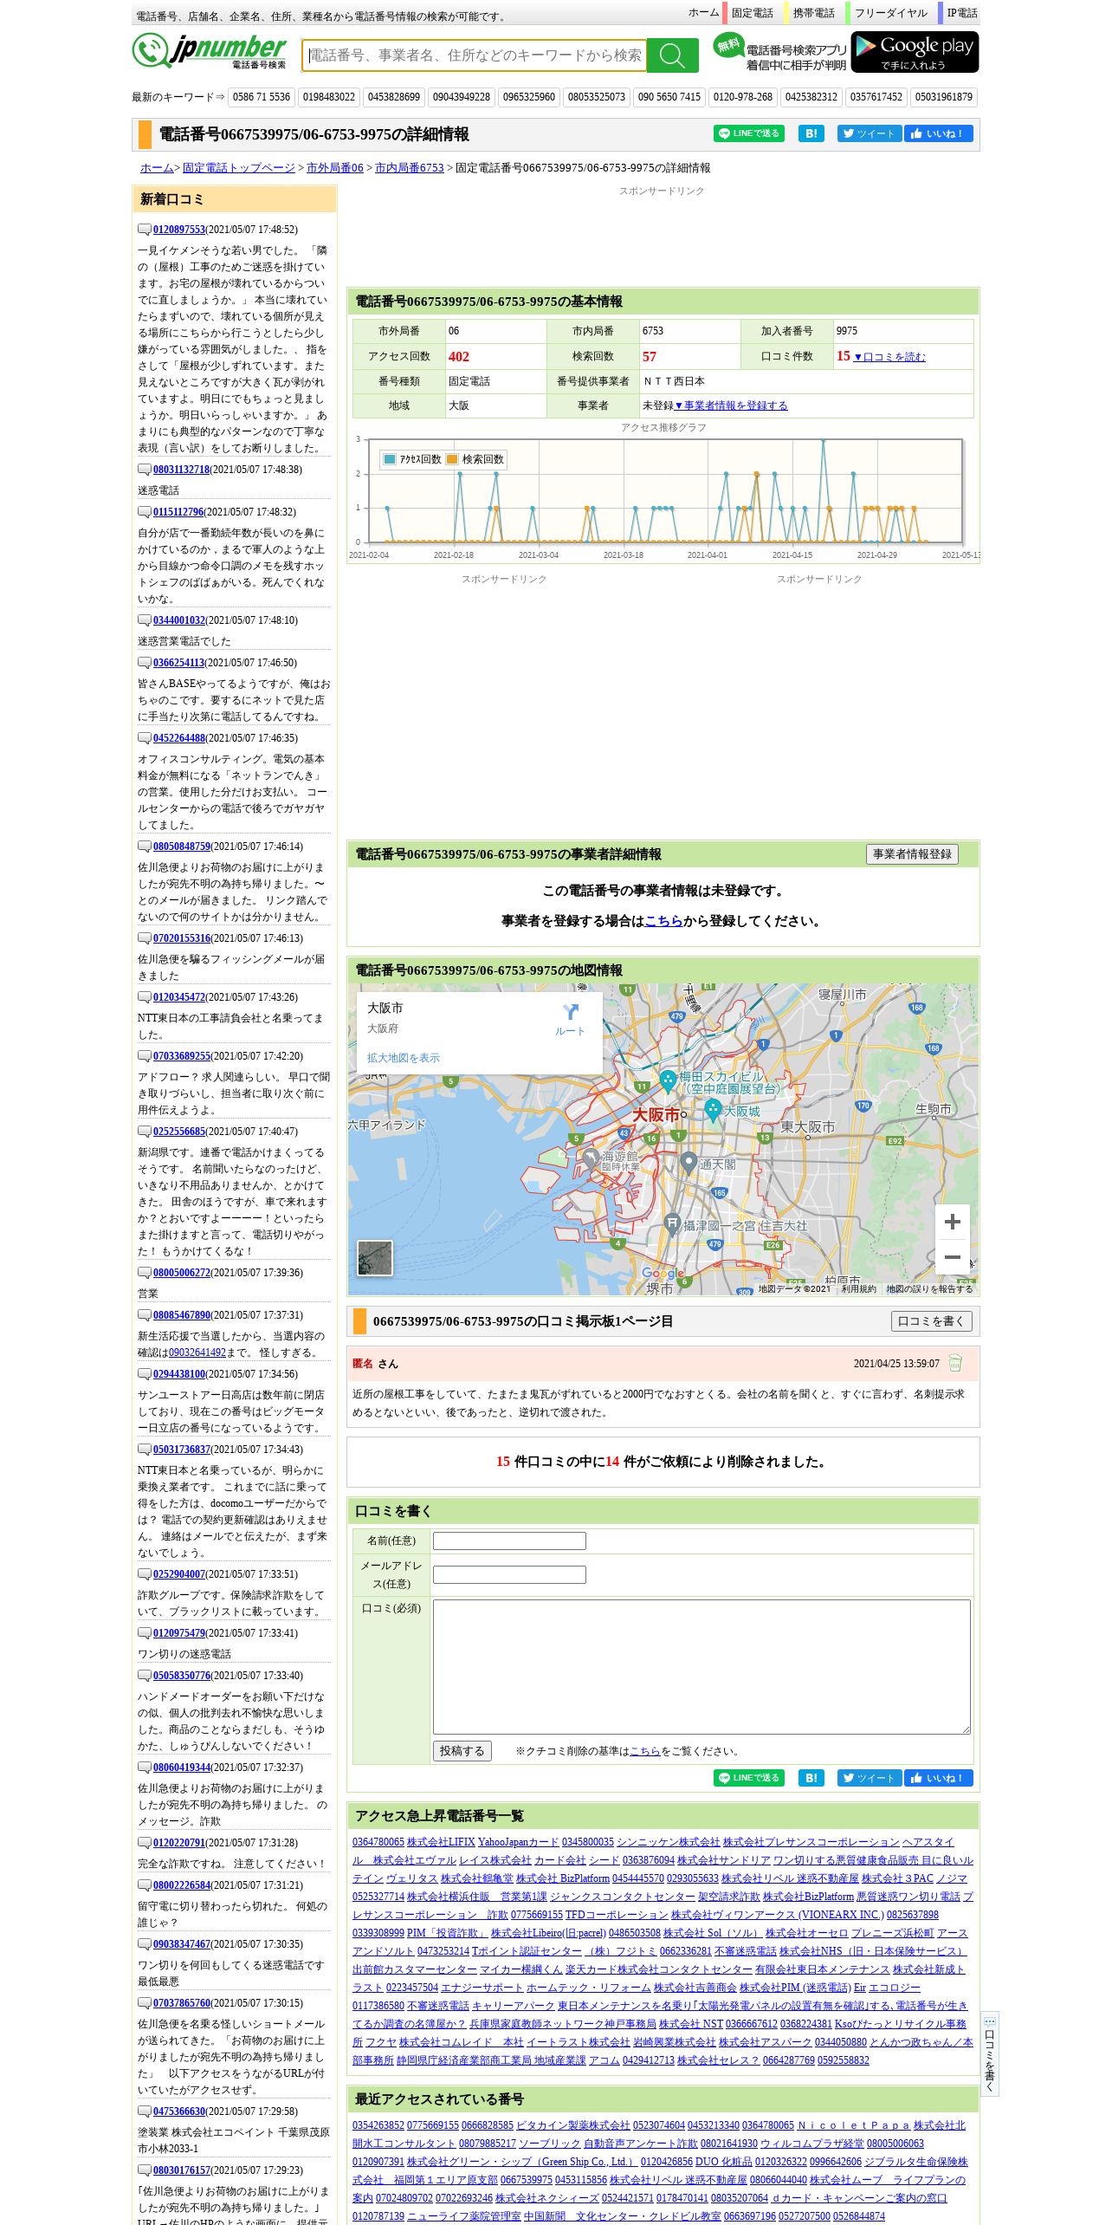Click breadcrumb 市内局番6753 link
Viewport: 1112px width, 2225px height.
click(410, 168)
